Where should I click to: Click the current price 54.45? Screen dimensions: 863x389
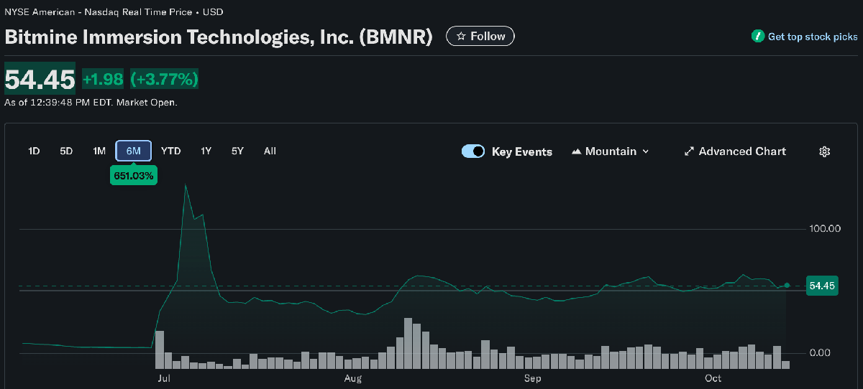[x=40, y=80]
